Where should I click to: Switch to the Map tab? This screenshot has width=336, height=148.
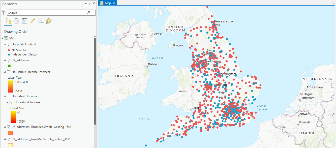point(108,3)
